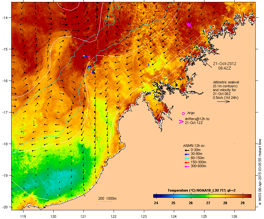Click the latitude label -19
The height and width of the screenshot is (219, 264).
coord(5,176)
